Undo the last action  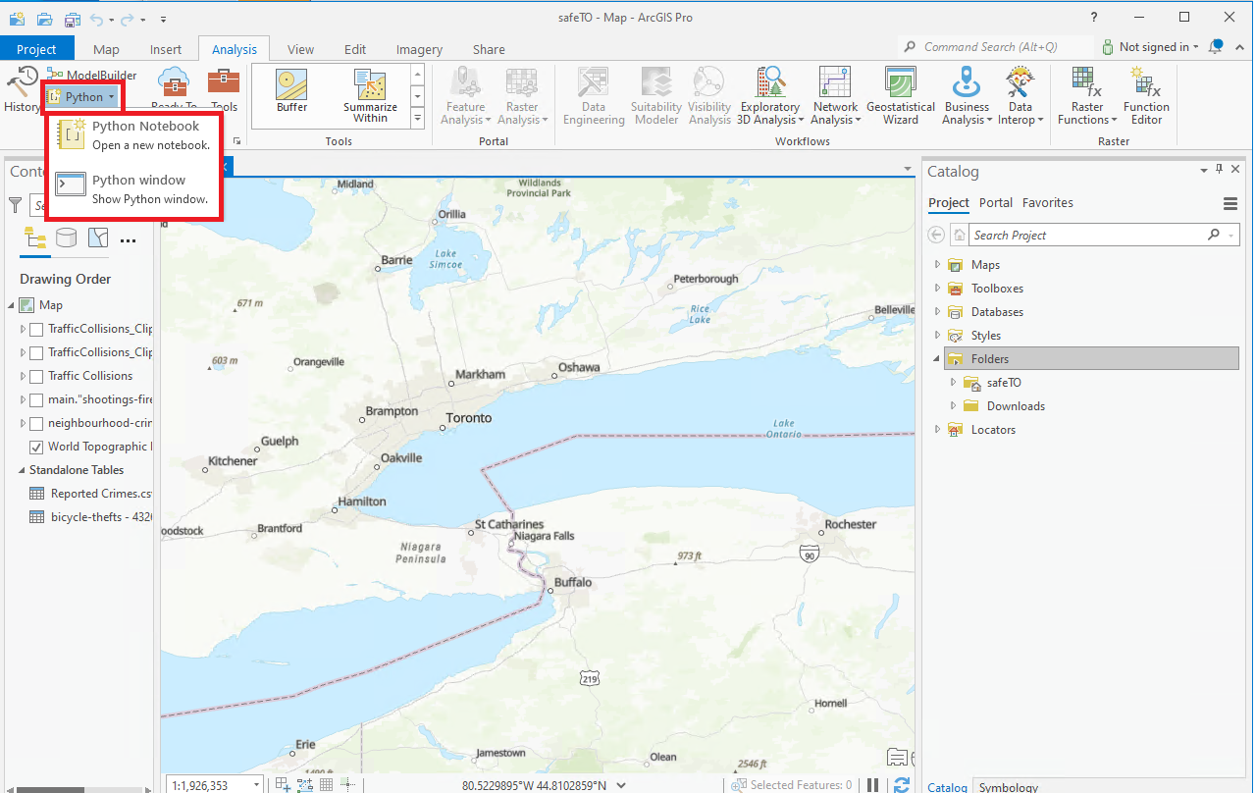(x=96, y=19)
